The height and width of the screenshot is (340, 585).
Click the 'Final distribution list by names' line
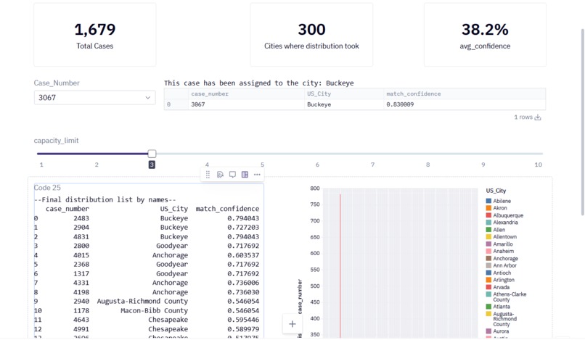(x=105, y=200)
